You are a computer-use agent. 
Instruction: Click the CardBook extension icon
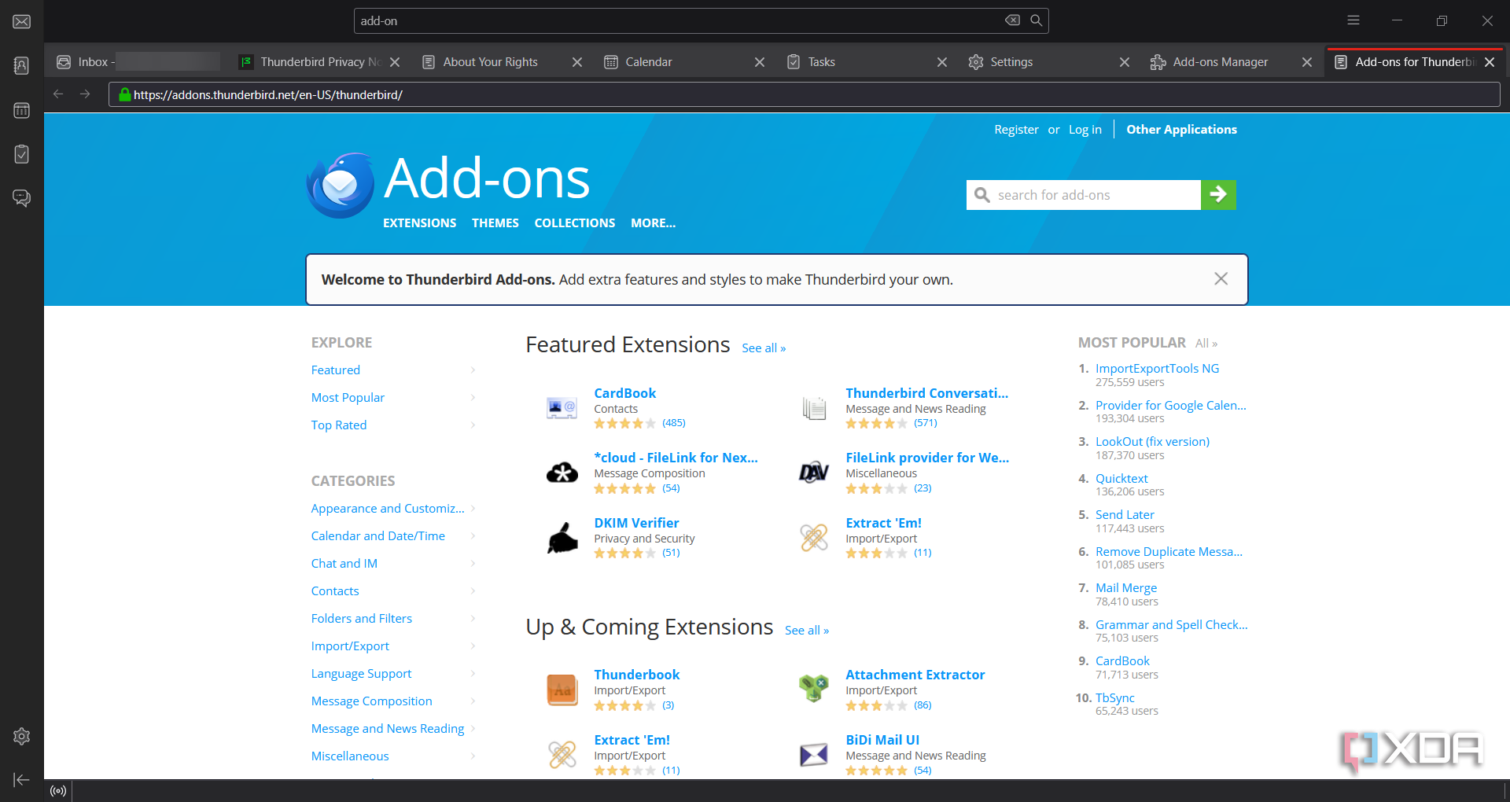562,407
